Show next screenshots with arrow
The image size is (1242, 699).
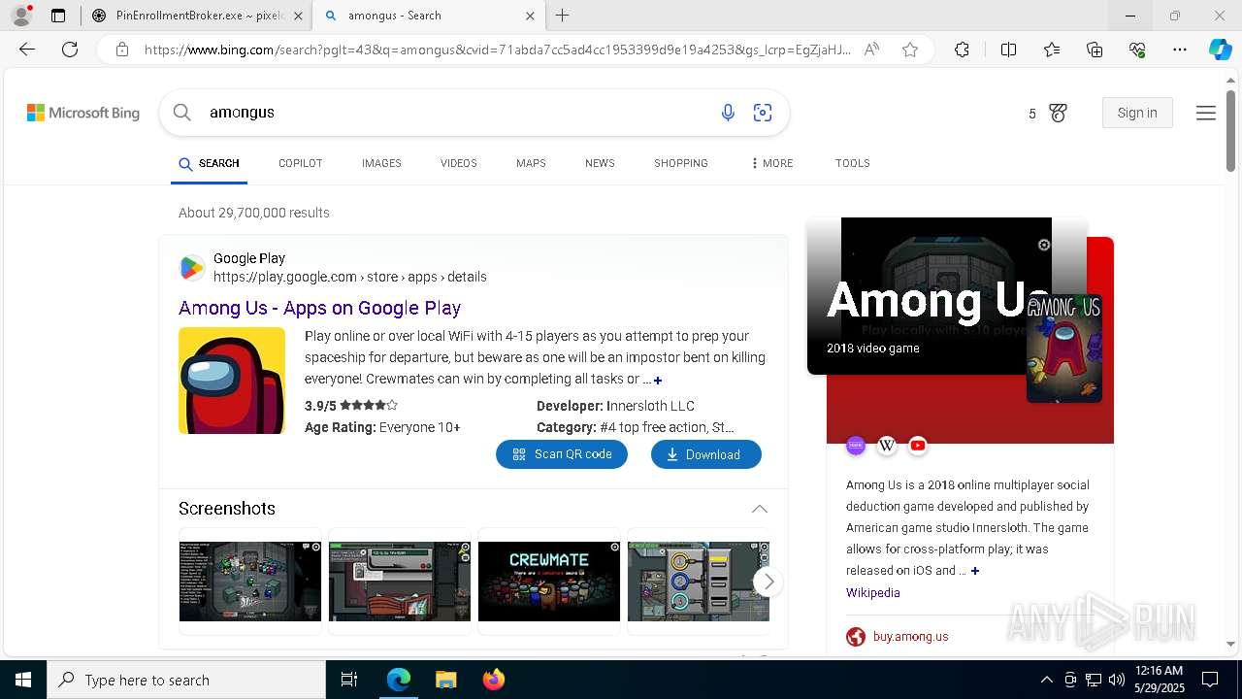pyautogui.click(x=768, y=582)
